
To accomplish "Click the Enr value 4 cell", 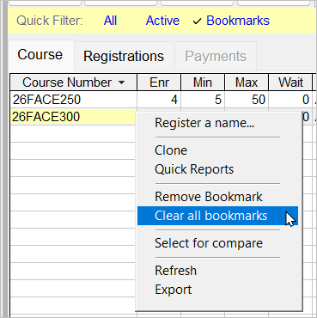I will 159,100.
